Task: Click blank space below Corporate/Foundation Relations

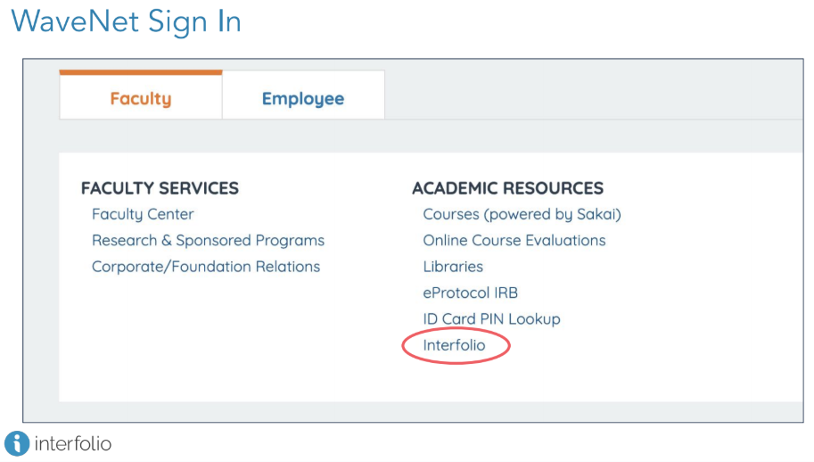Action: coord(205,339)
